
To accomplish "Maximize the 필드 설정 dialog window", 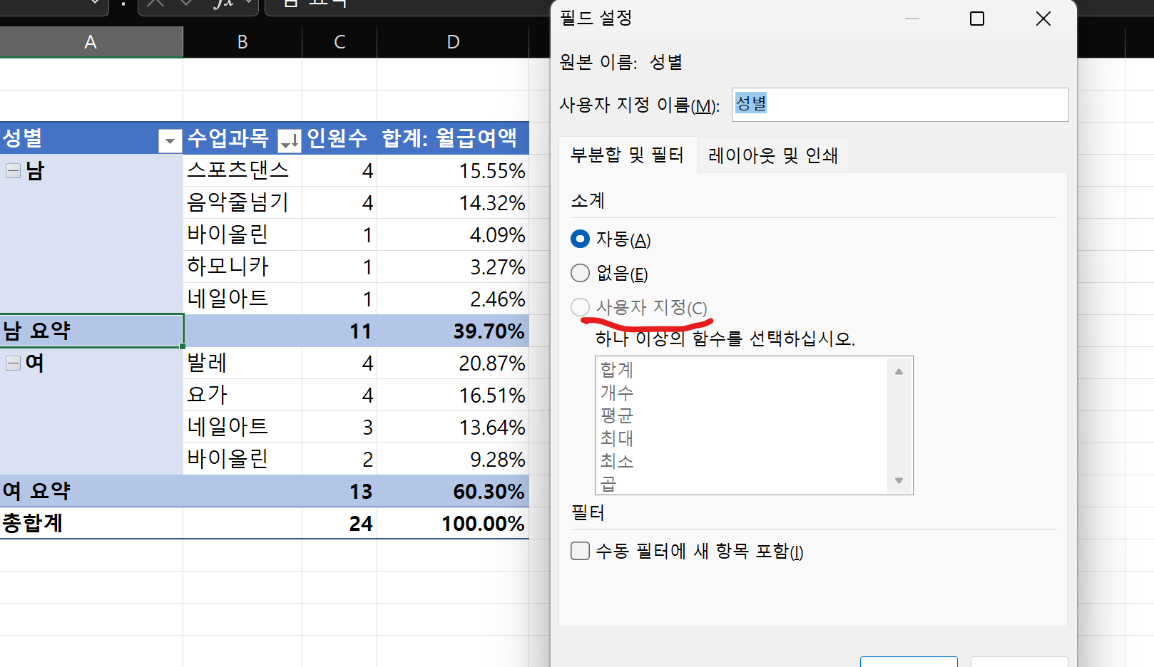I will [x=977, y=19].
